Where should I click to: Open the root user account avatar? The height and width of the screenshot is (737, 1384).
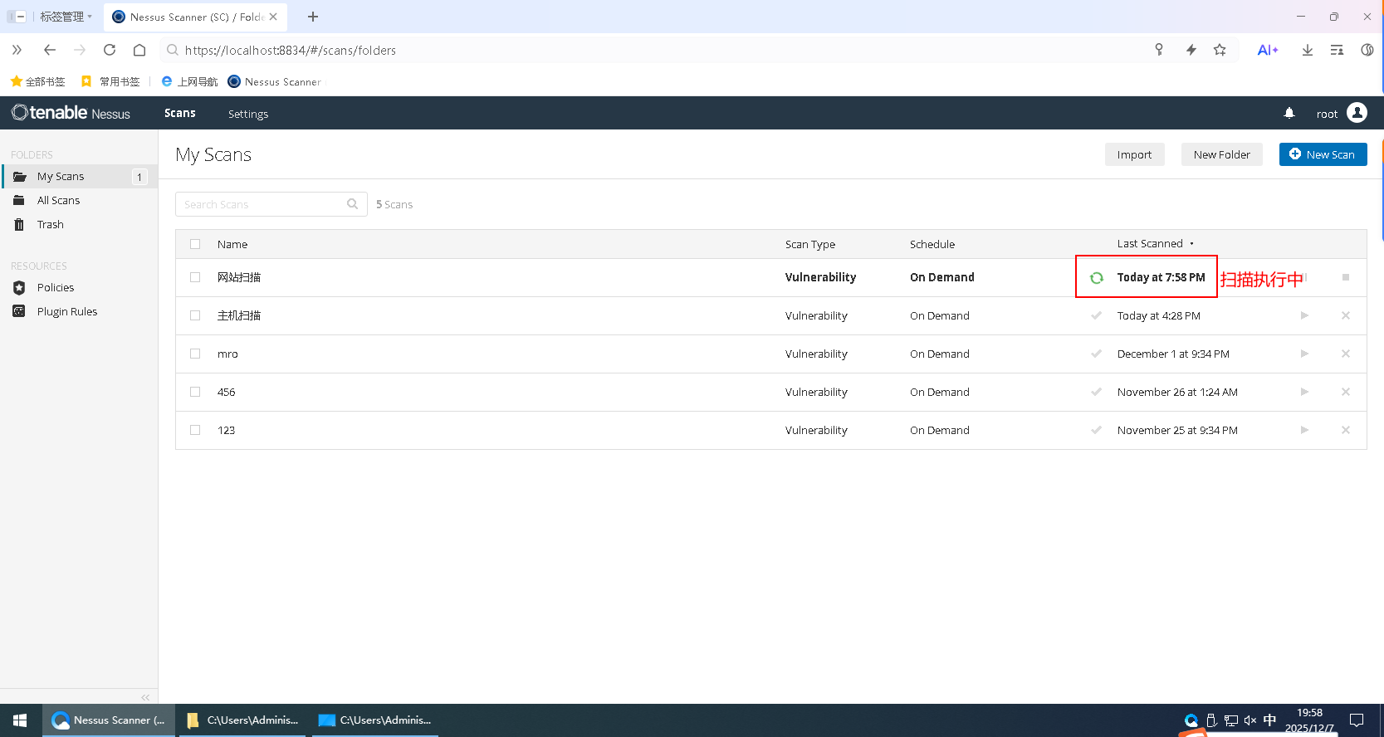tap(1357, 113)
